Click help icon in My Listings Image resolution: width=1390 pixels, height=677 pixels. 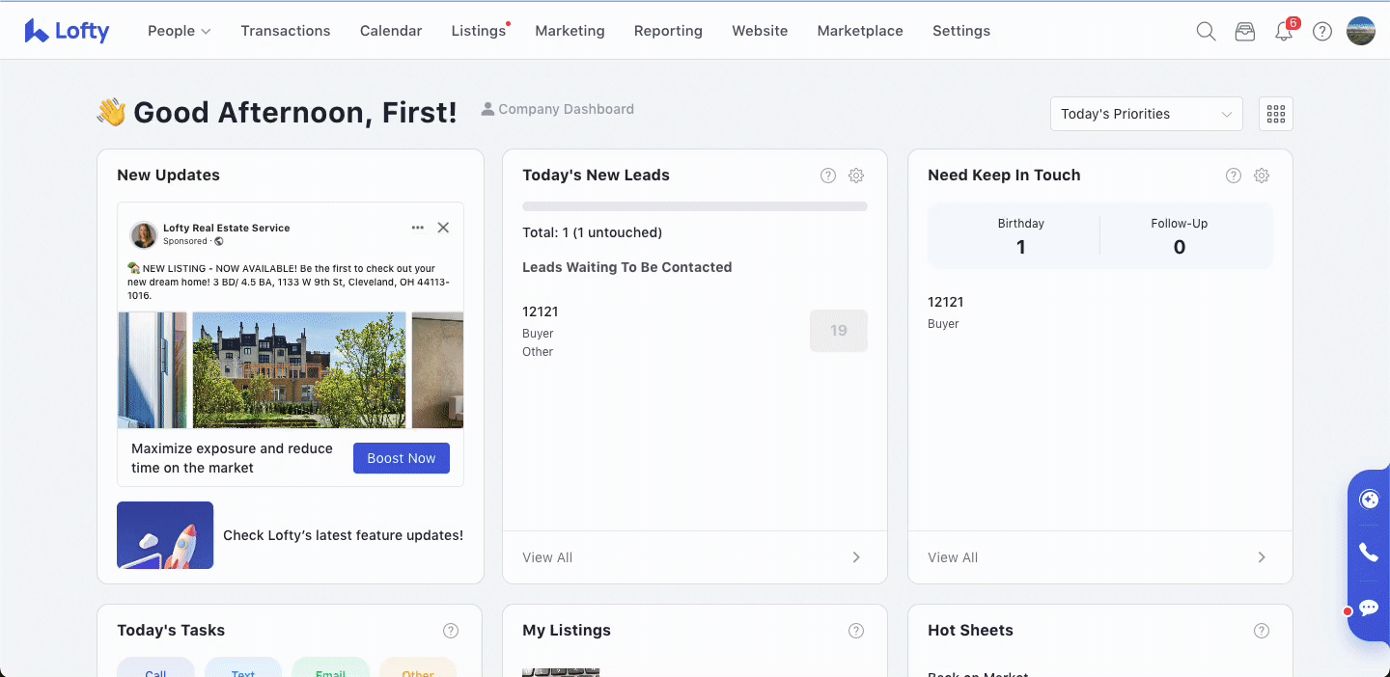(856, 631)
